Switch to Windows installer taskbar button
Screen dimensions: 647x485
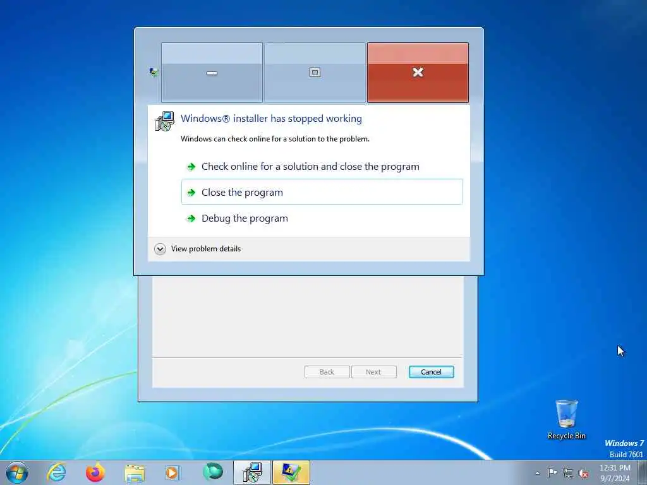coord(251,472)
